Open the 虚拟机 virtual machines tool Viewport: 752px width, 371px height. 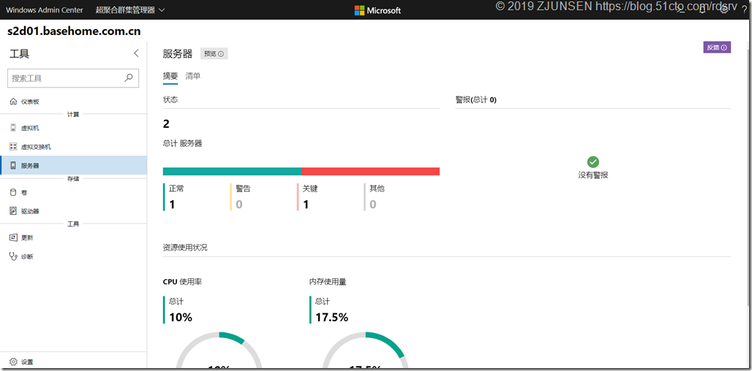73,129
